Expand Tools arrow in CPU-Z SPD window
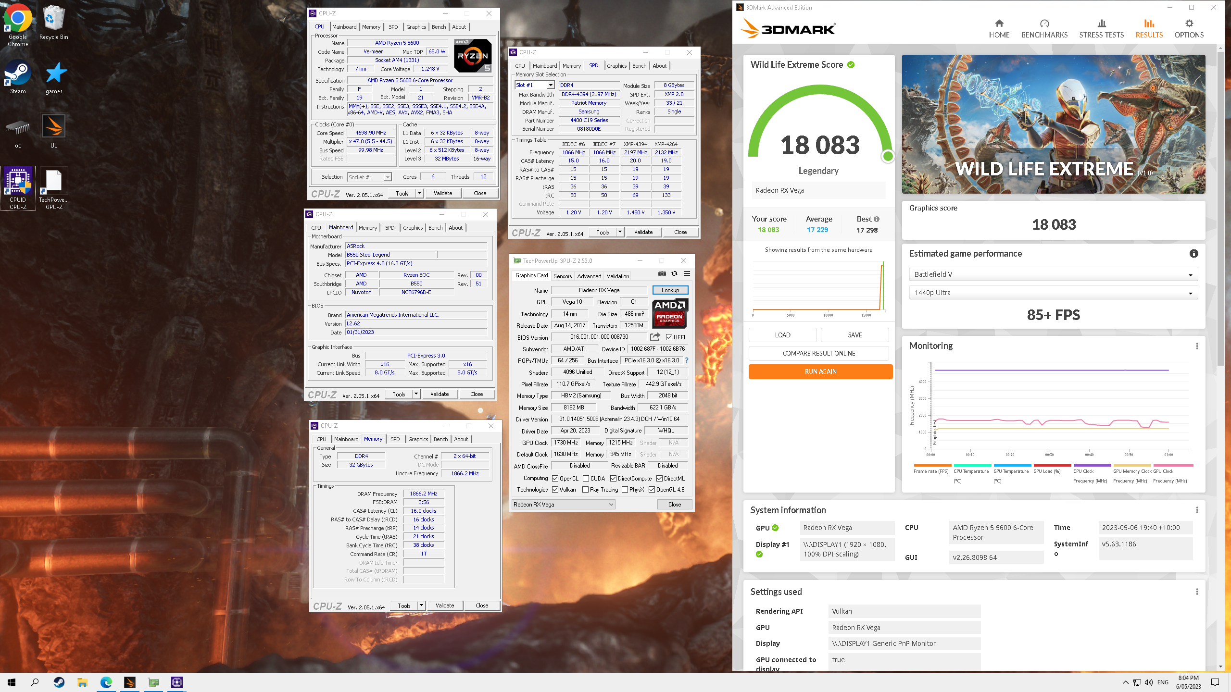This screenshot has height=692, width=1231. point(620,232)
